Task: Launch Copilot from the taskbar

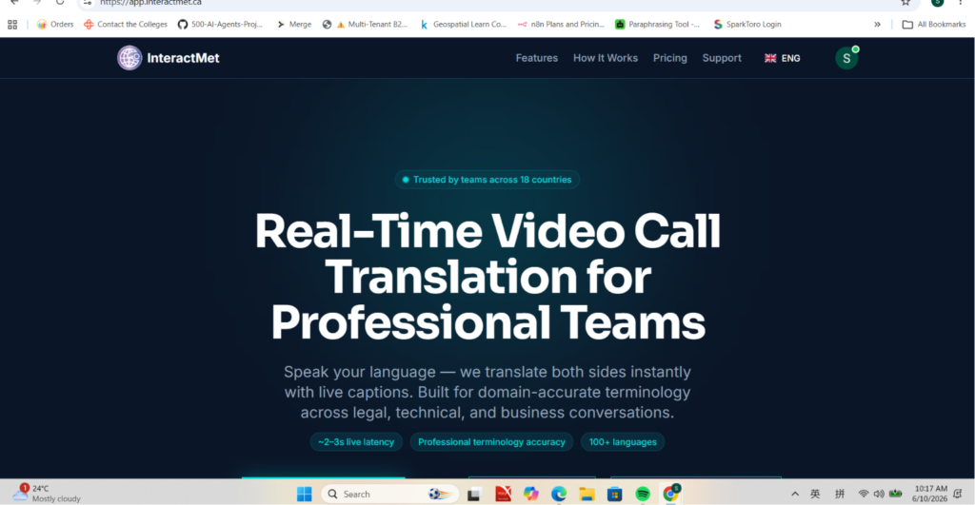Action: [x=530, y=494]
